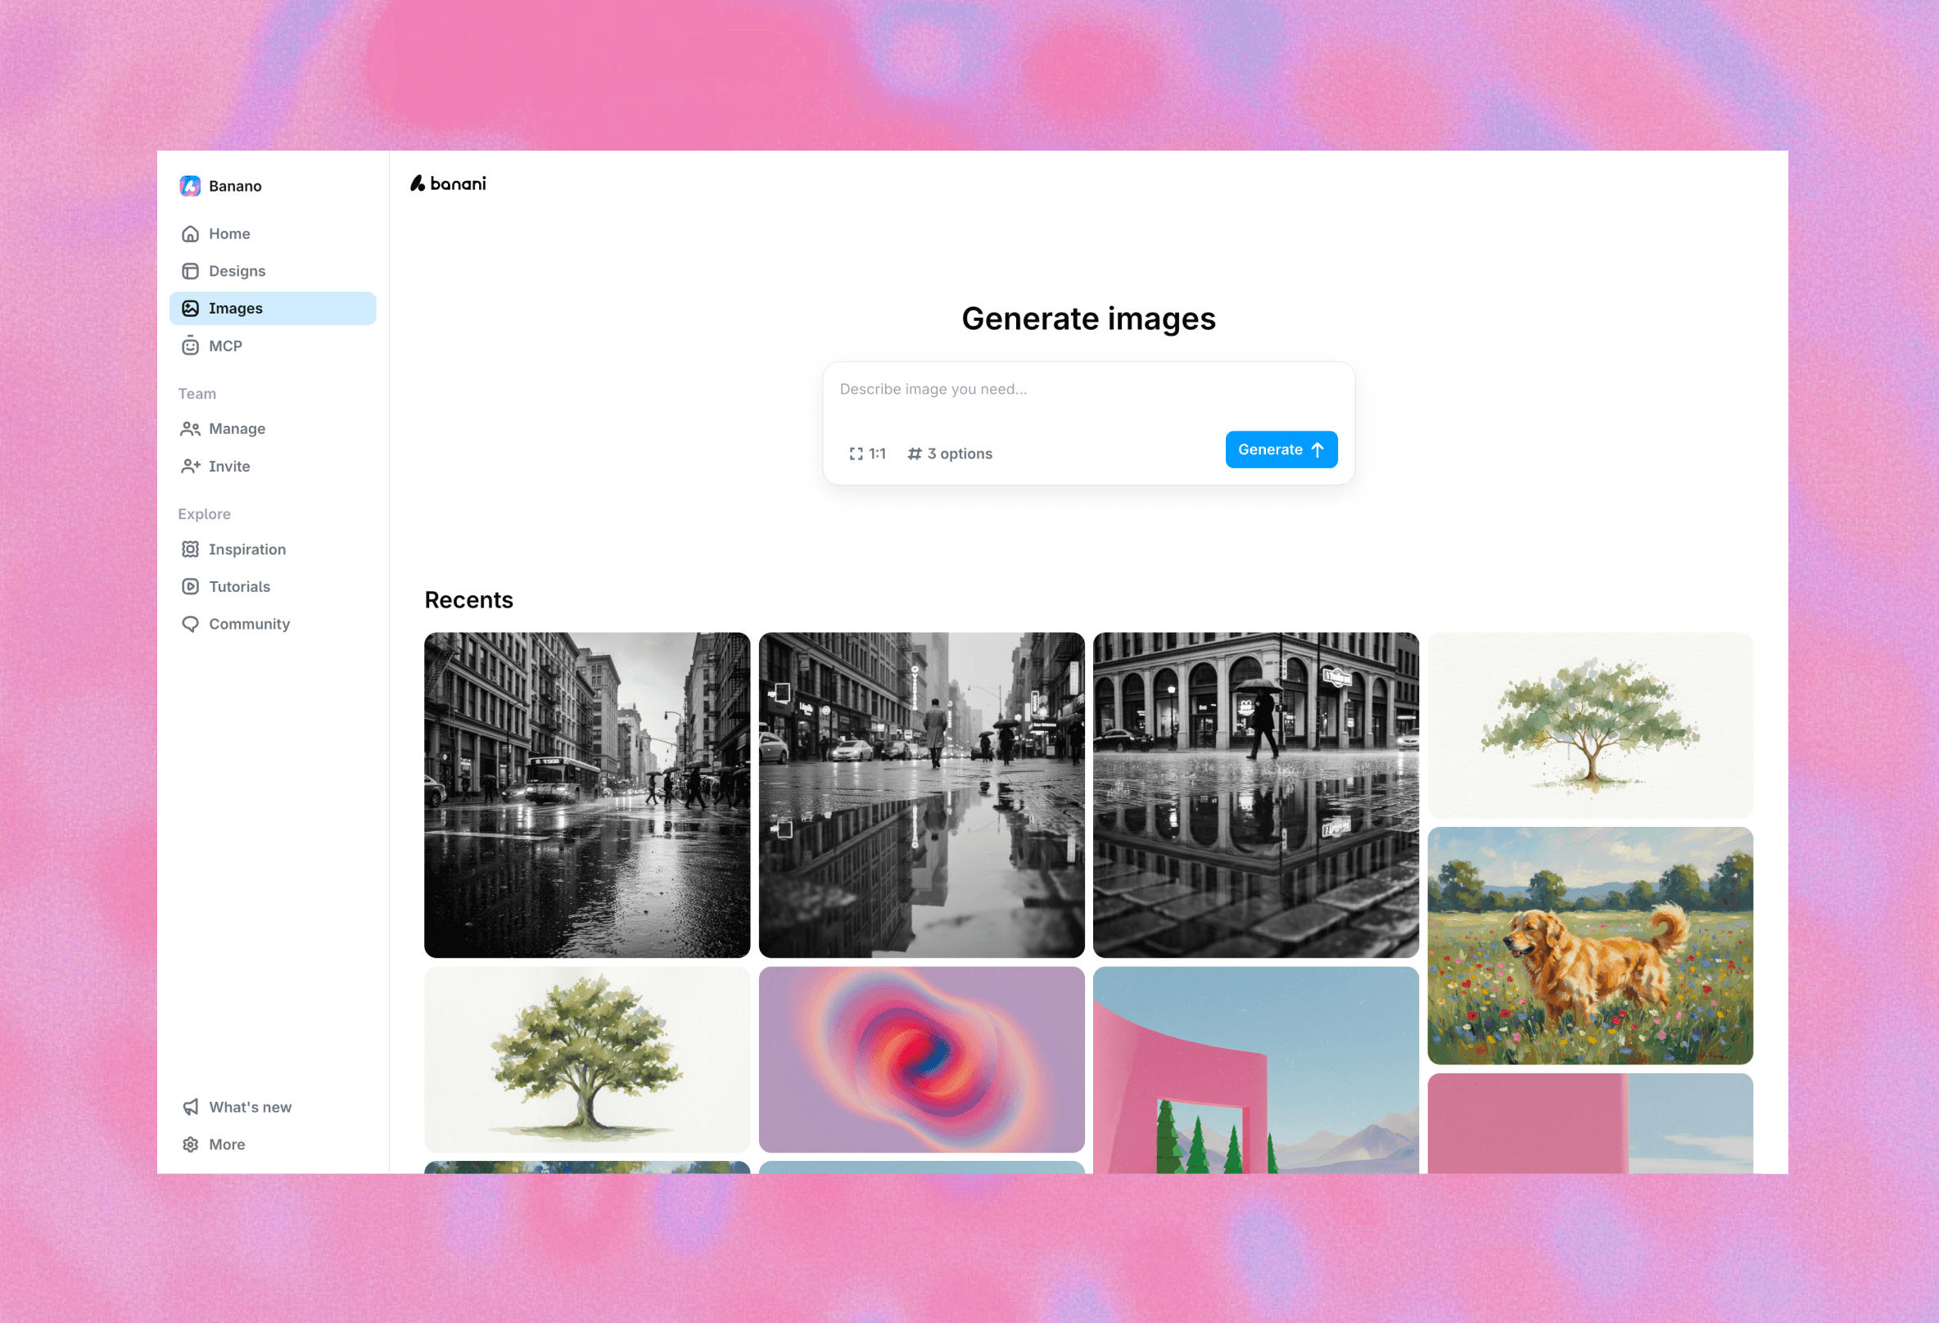Open the first rainy city street thumbnail
This screenshot has height=1323, width=1939.
tap(586, 794)
